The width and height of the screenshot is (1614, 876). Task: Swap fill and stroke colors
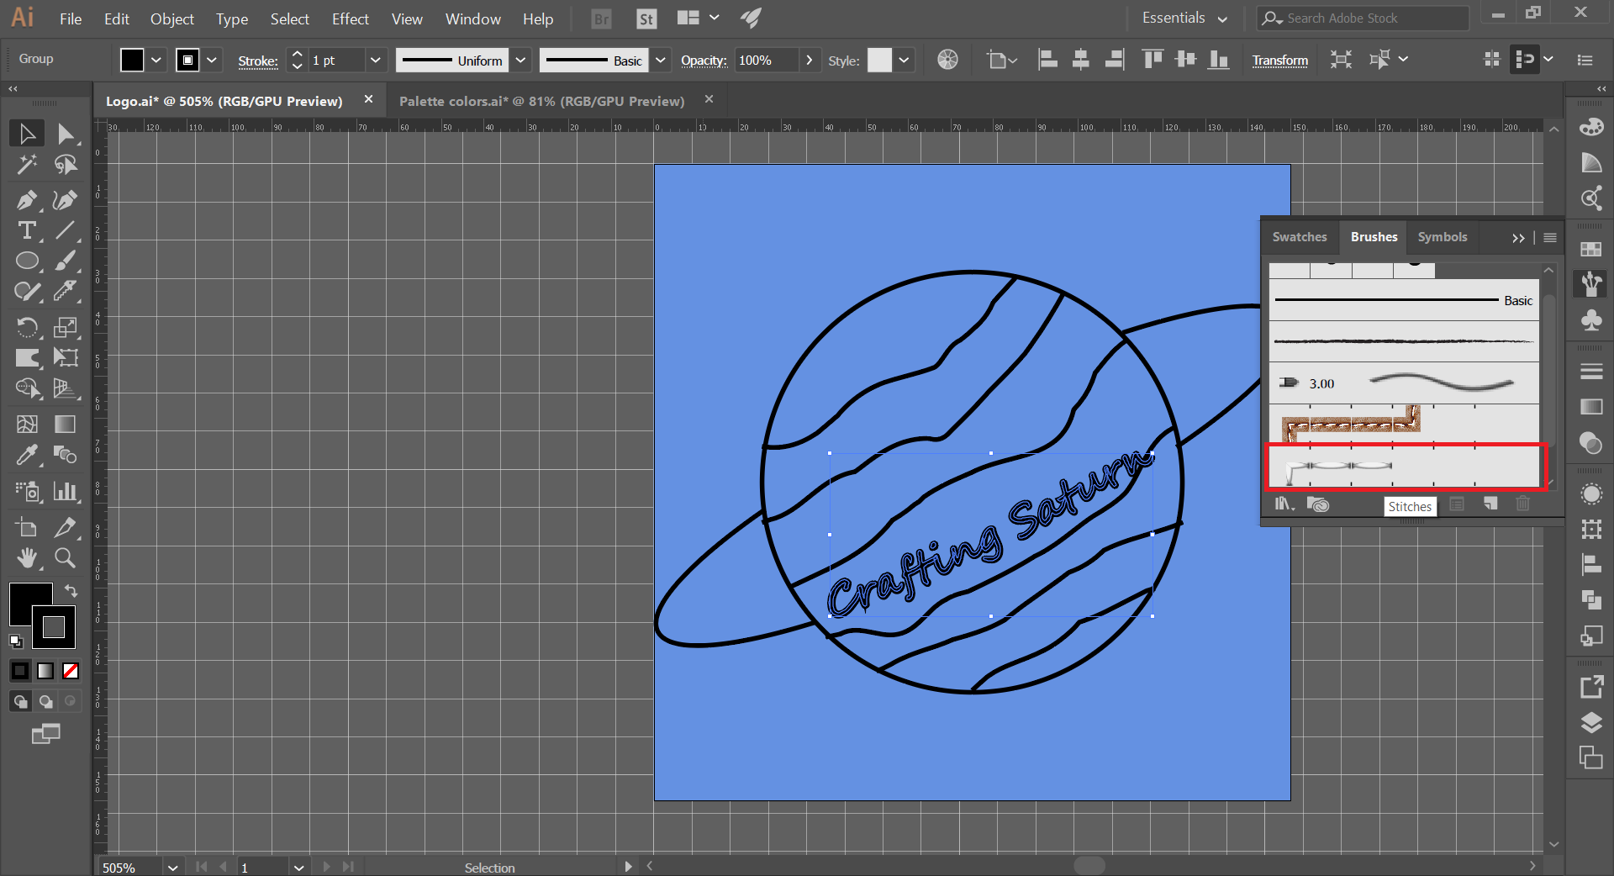[71, 591]
